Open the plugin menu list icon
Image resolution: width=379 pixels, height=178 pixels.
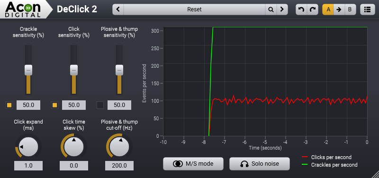367,9
